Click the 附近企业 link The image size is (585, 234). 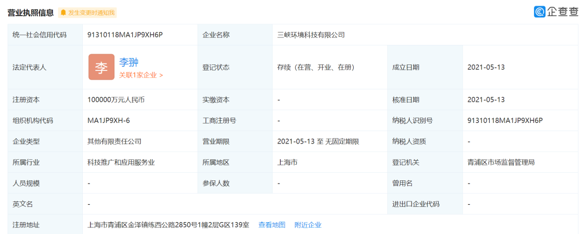click(308, 225)
